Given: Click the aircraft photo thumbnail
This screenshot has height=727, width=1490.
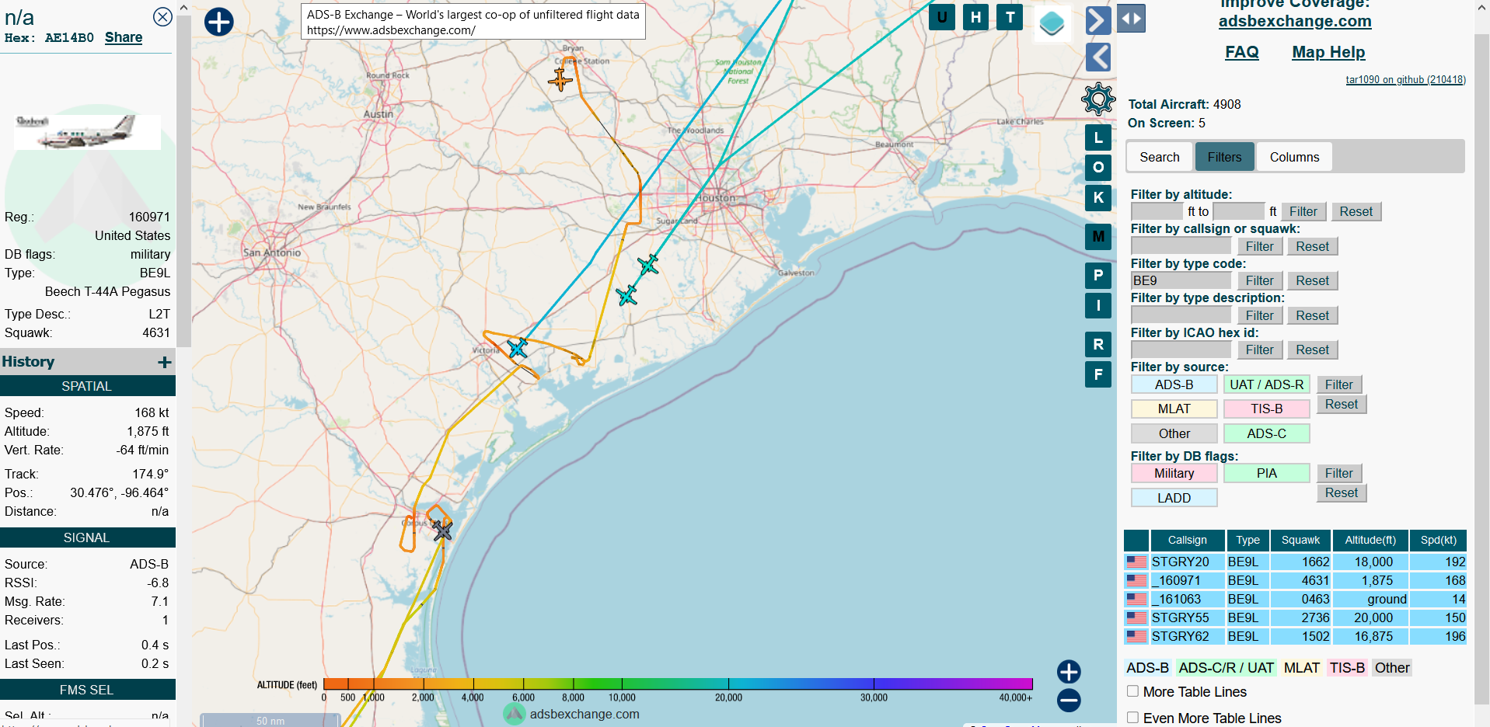Looking at the screenshot, I should pyautogui.click(x=87, y=132).
